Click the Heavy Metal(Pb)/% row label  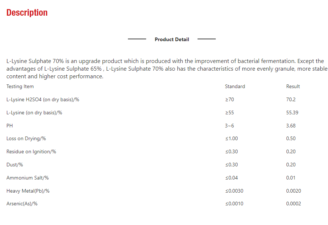[28, 191]
